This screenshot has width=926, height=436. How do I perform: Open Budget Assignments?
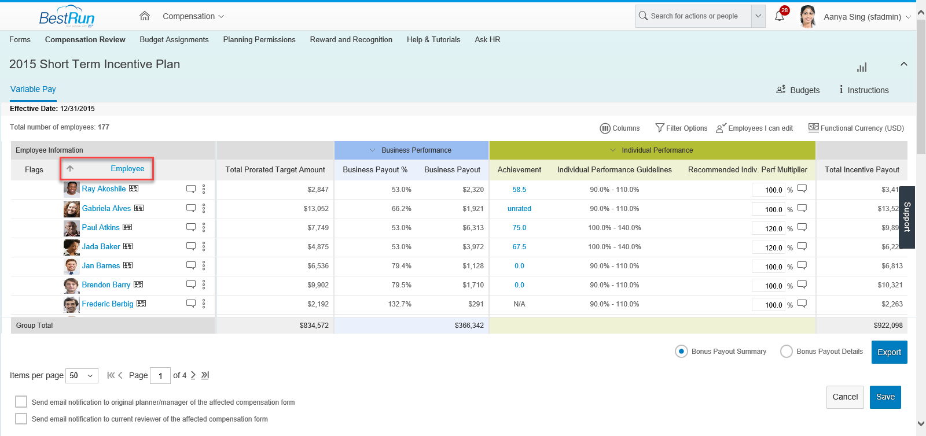[x=174, y=39]
